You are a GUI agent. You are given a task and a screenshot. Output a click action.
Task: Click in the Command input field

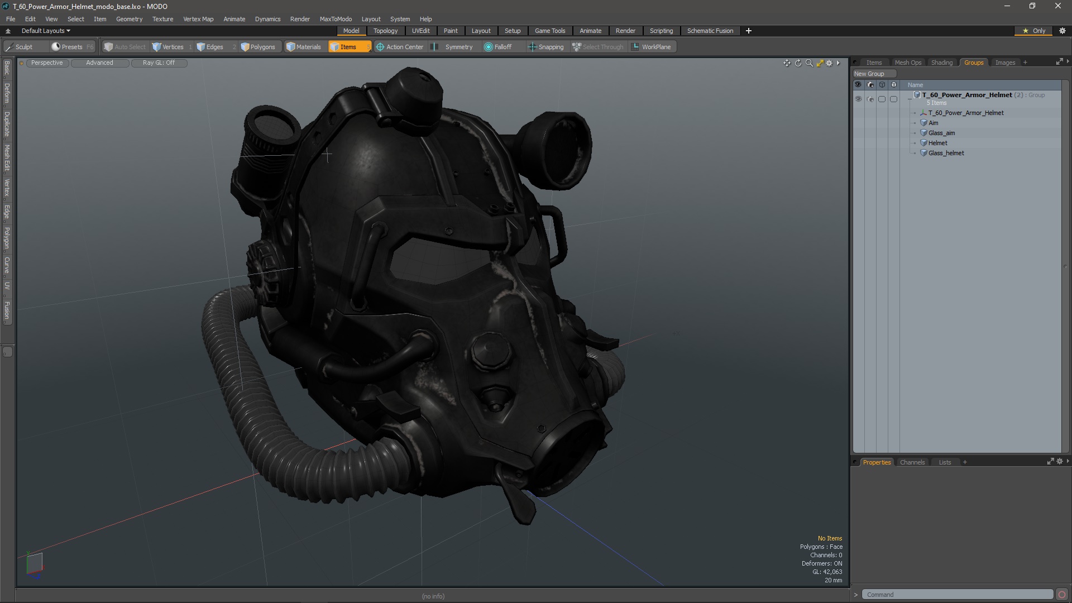[x=957, y=595]
